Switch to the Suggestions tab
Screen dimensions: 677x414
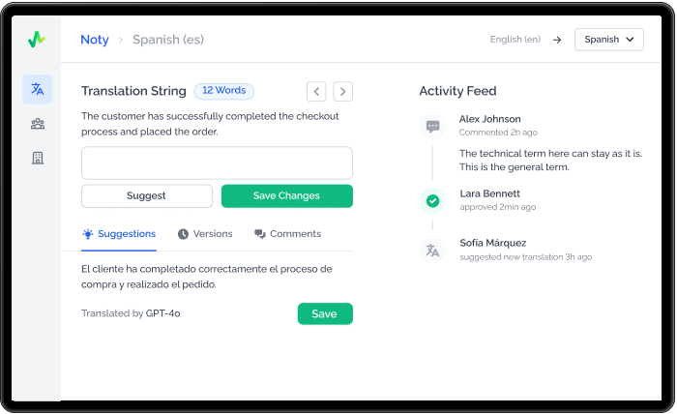pyautogui.click(x=119, y=234)
